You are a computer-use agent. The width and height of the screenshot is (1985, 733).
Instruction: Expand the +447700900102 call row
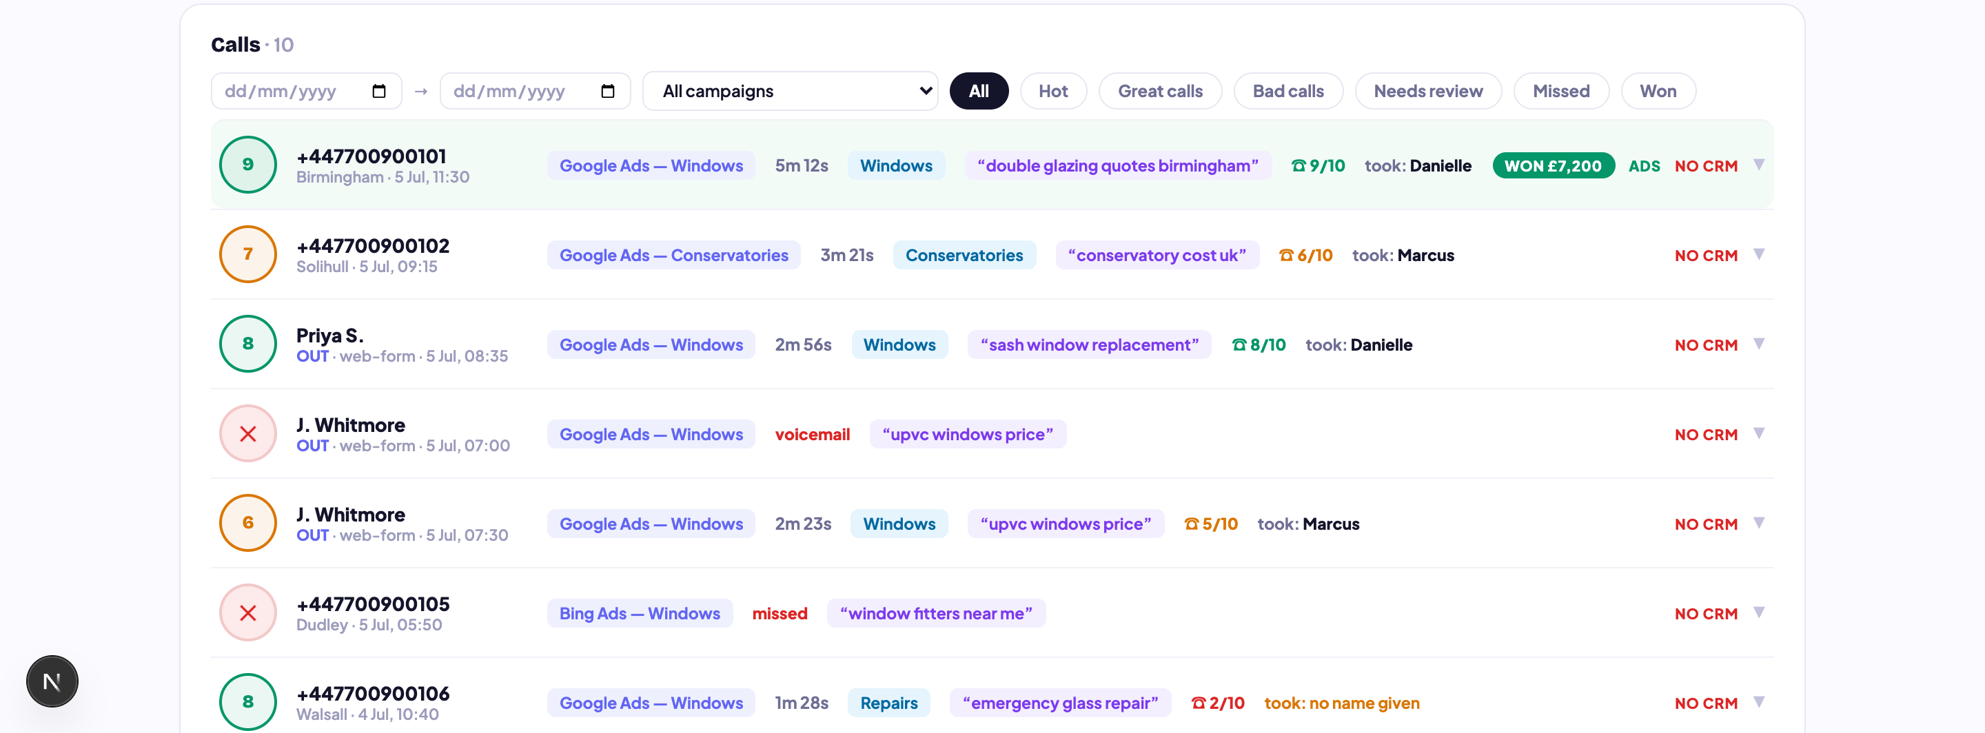(x=1759, y=254)
